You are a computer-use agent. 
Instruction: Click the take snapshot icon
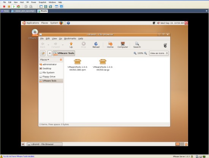pyautogui.click(x=26, y=6)
